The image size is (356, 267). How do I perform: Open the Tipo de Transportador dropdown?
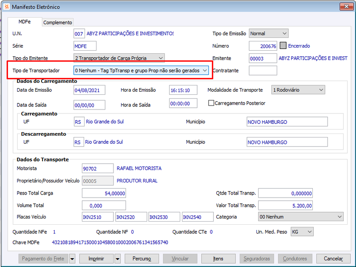141,70
